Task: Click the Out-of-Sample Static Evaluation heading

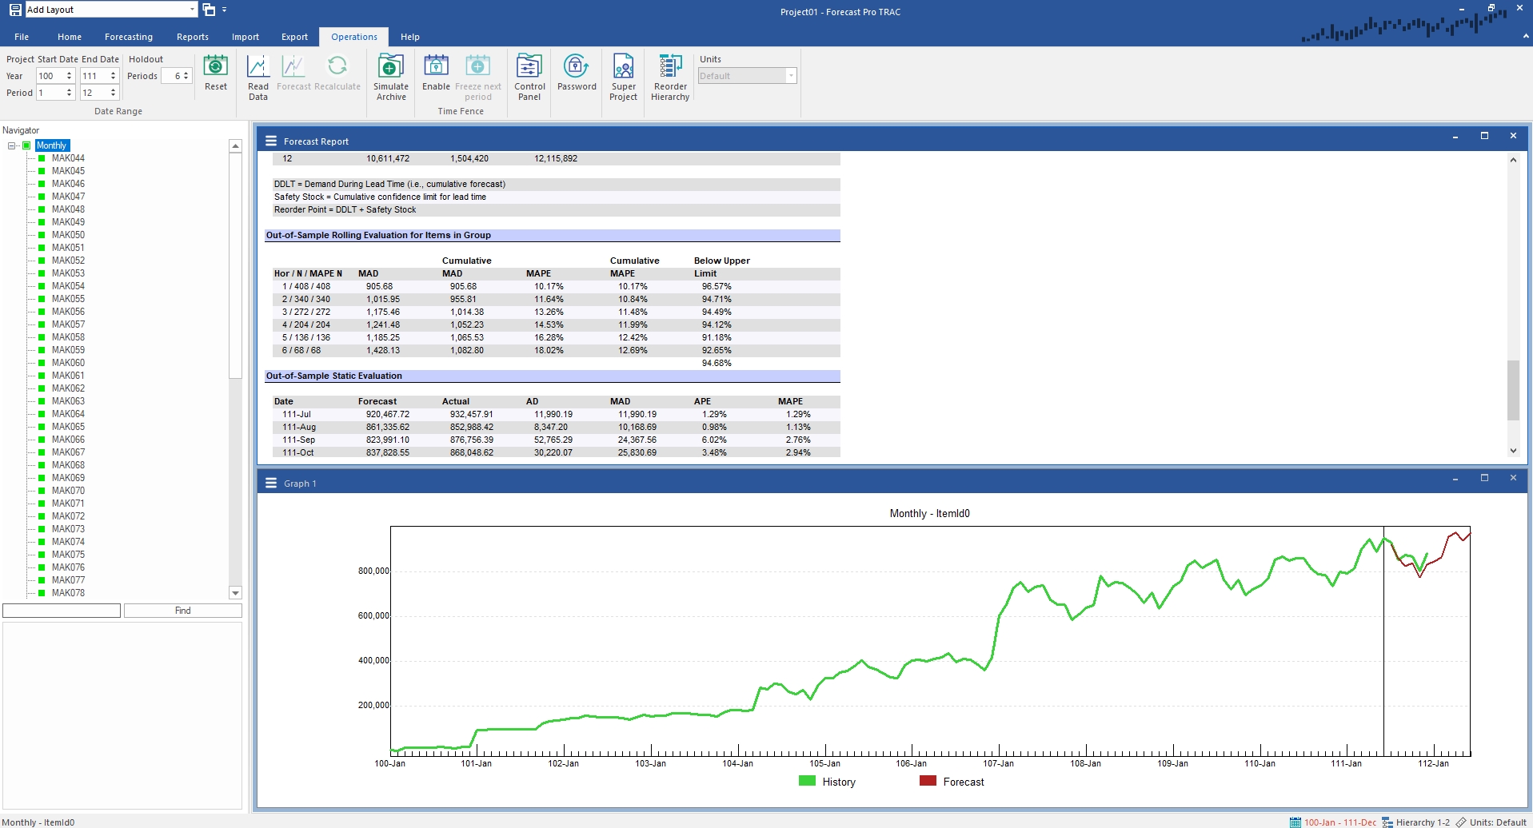Action: (334, 376)
